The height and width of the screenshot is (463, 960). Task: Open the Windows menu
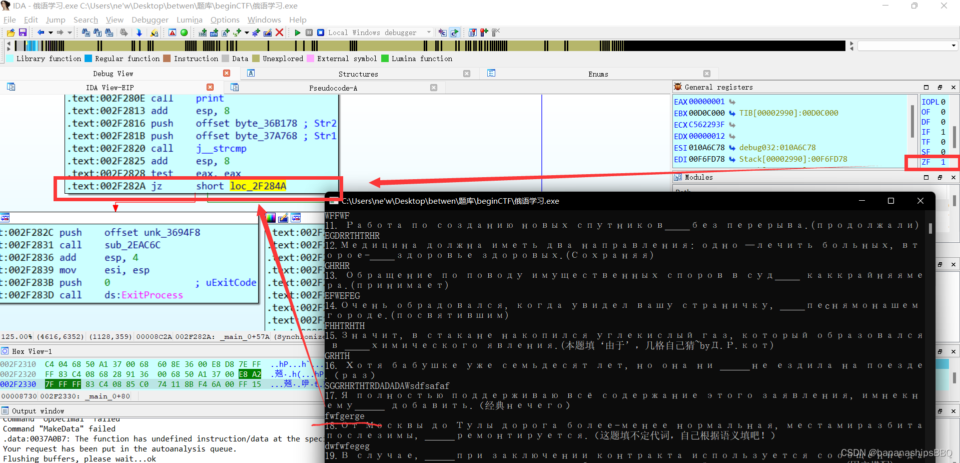[x=264, y=20]
